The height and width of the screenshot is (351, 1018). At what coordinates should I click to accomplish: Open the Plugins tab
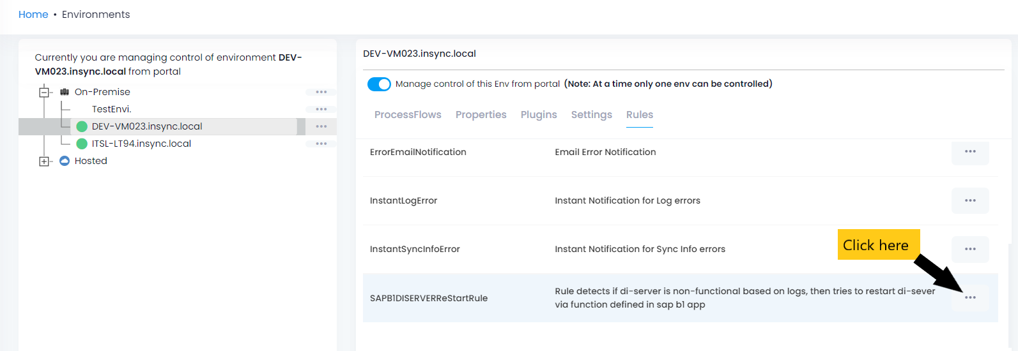click(539, 115)
